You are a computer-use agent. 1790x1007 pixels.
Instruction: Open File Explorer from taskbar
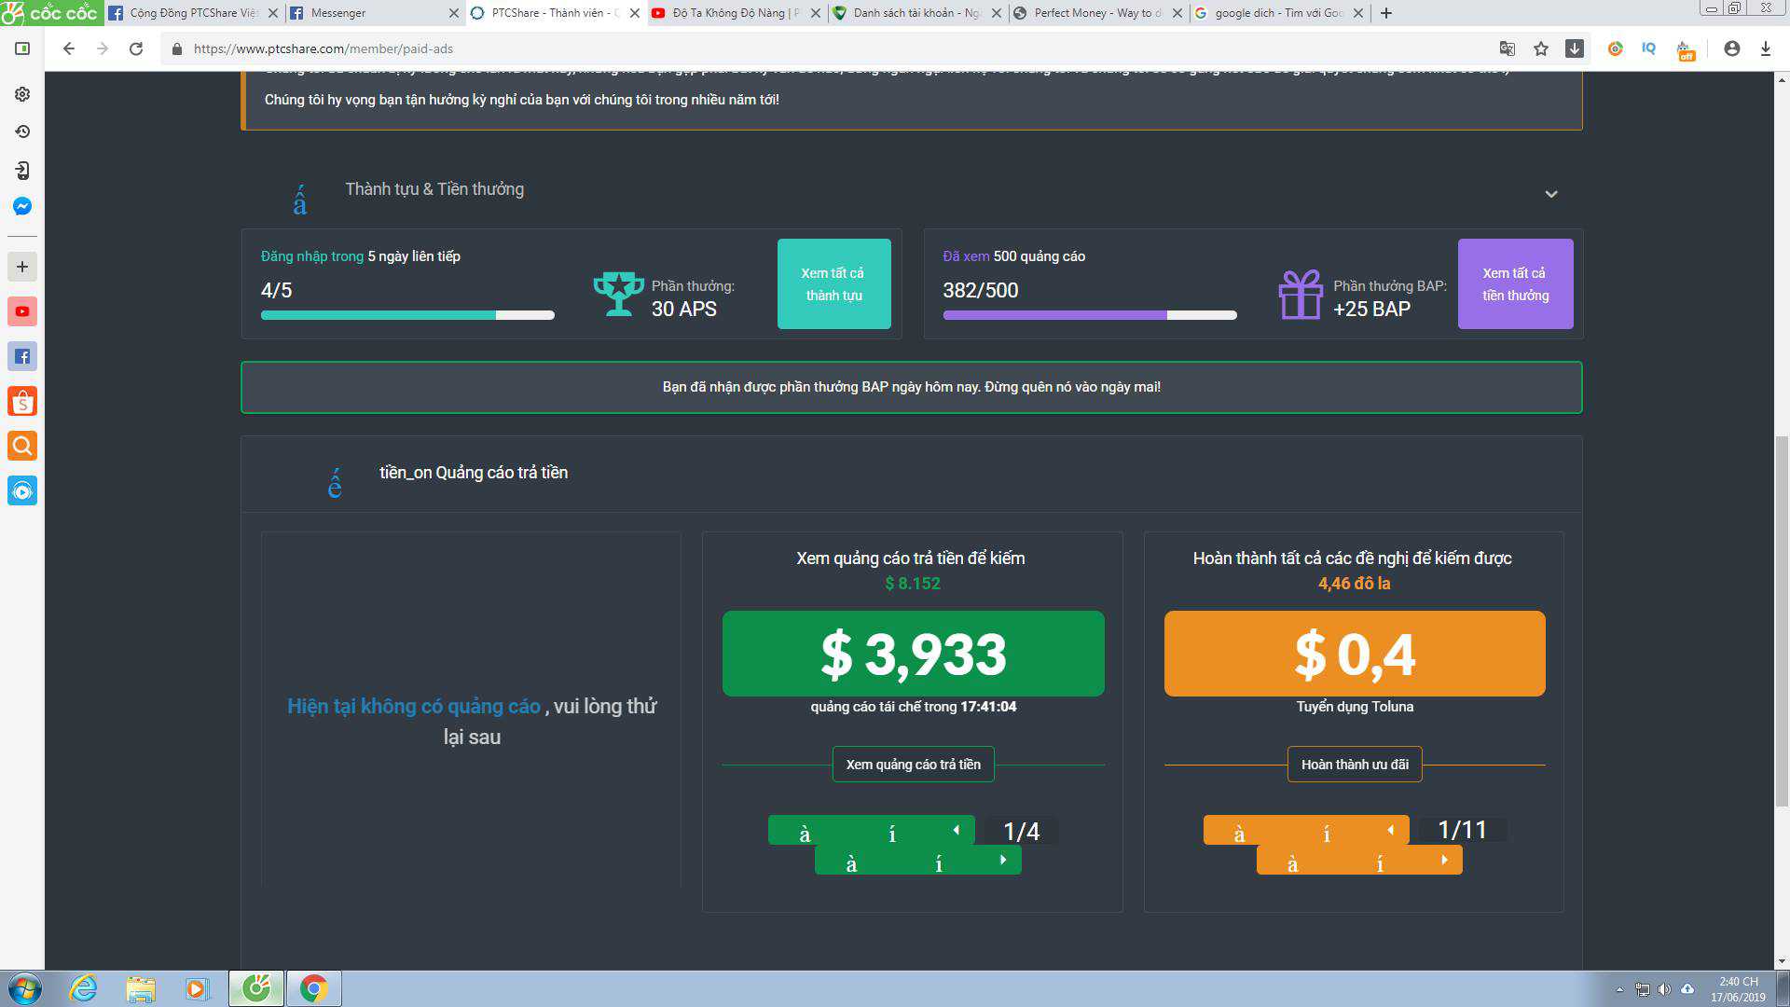(140, 988)
